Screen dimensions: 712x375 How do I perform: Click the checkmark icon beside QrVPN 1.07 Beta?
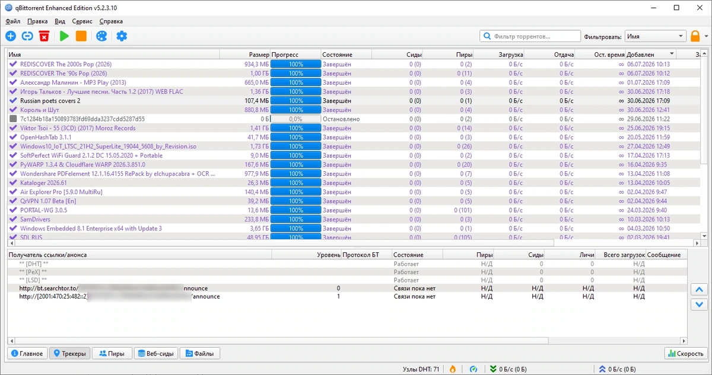[x=13, y=201]
